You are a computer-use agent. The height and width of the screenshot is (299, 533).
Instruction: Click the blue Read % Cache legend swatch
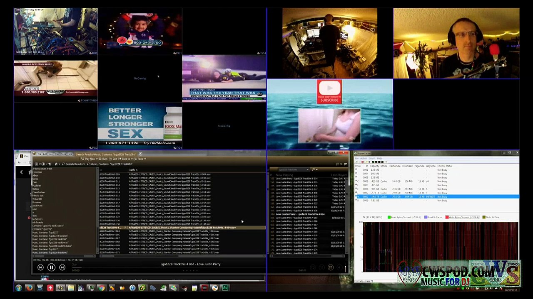pyautogui.click(x=426, y=217)
